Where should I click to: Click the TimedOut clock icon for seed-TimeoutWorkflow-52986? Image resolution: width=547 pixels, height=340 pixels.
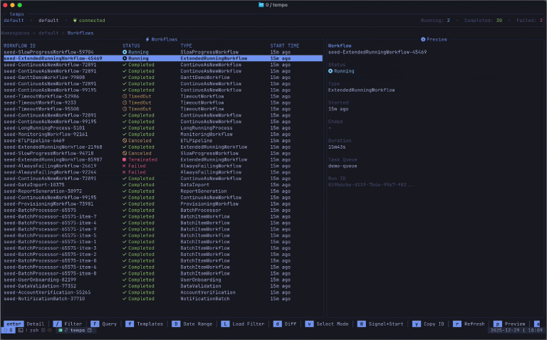(x=125, y=96)
